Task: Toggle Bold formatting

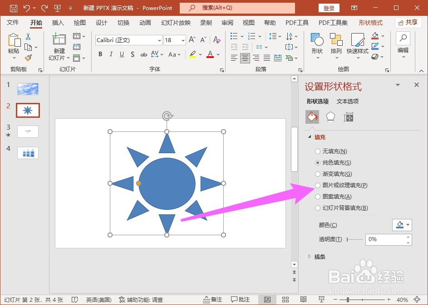Action: 100,54
